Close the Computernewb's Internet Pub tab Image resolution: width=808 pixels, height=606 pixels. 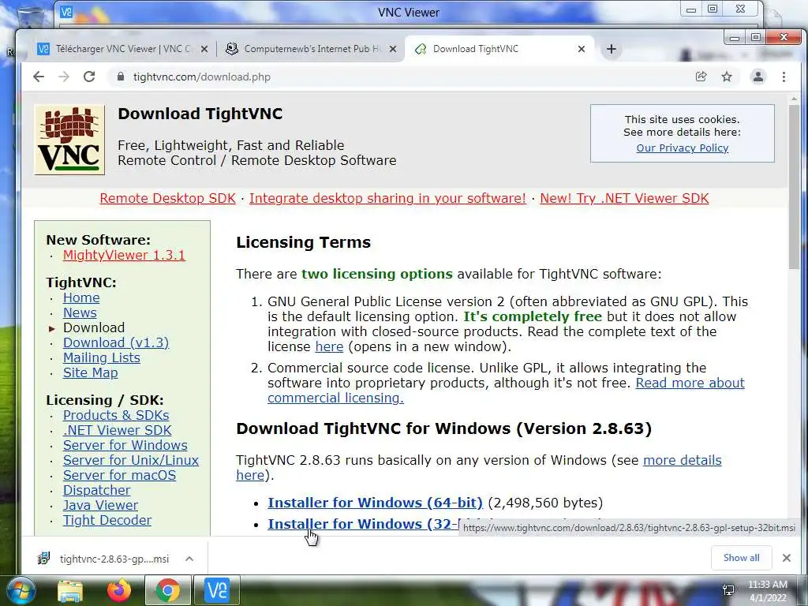[x=393, y=49]
